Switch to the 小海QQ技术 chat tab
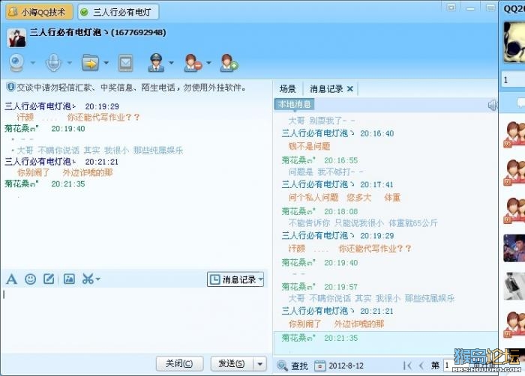 pos(39,12)
